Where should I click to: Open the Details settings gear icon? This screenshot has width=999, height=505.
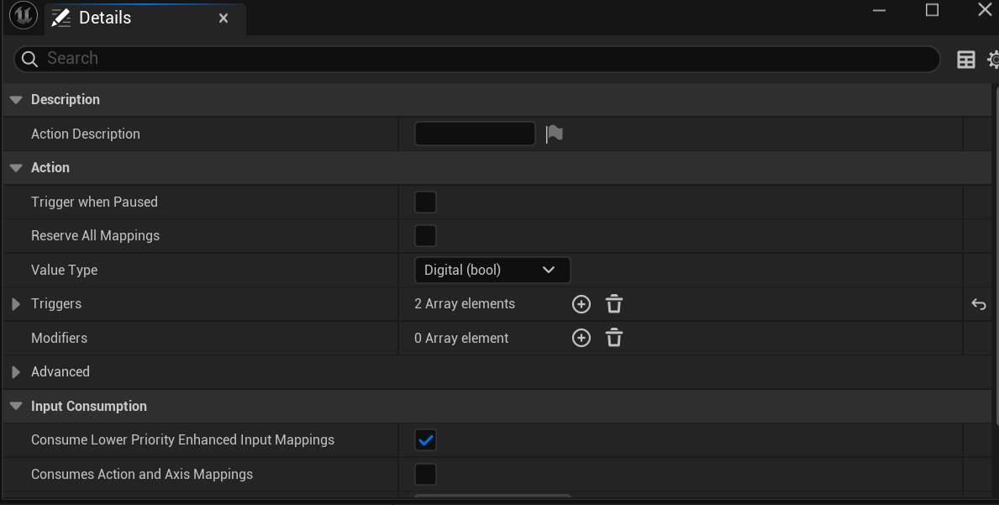(x=993, y=59)
